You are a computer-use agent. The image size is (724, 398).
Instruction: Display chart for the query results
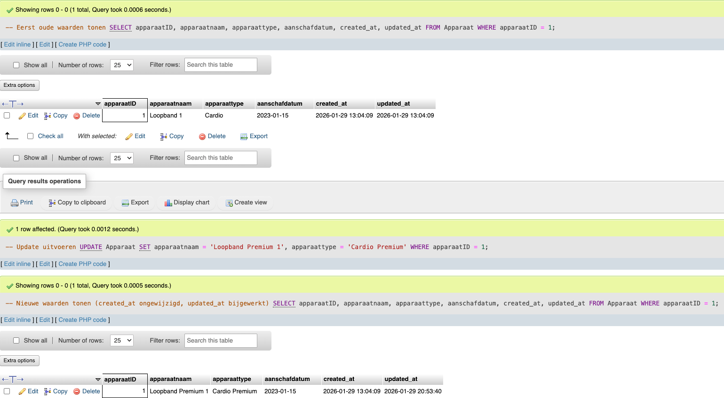coord(187,202)
